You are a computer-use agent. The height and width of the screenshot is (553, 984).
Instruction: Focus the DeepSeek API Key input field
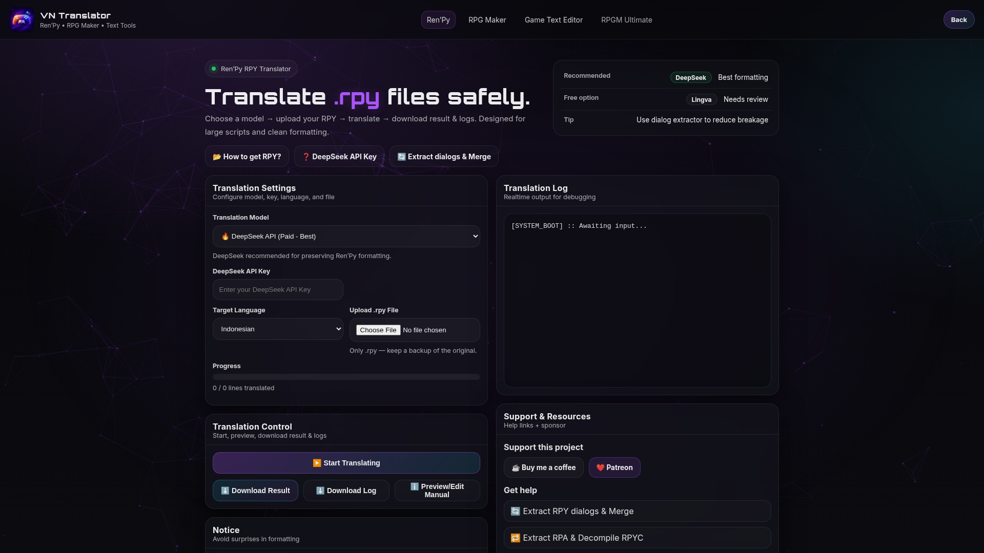[x=278, y=290]
